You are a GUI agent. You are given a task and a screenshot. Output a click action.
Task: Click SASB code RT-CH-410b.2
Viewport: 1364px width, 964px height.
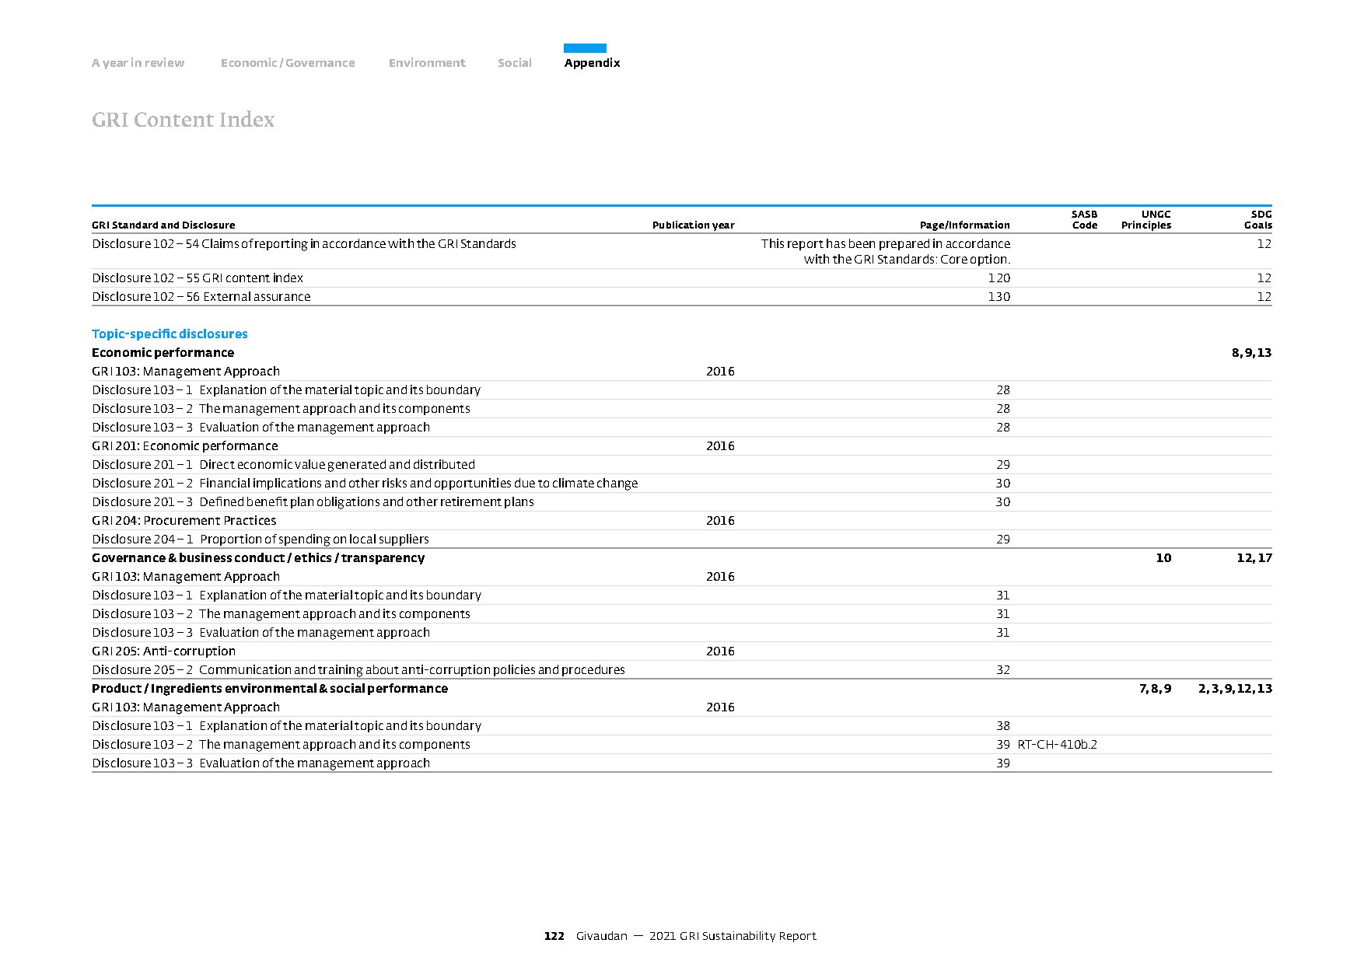(1058, 745)
